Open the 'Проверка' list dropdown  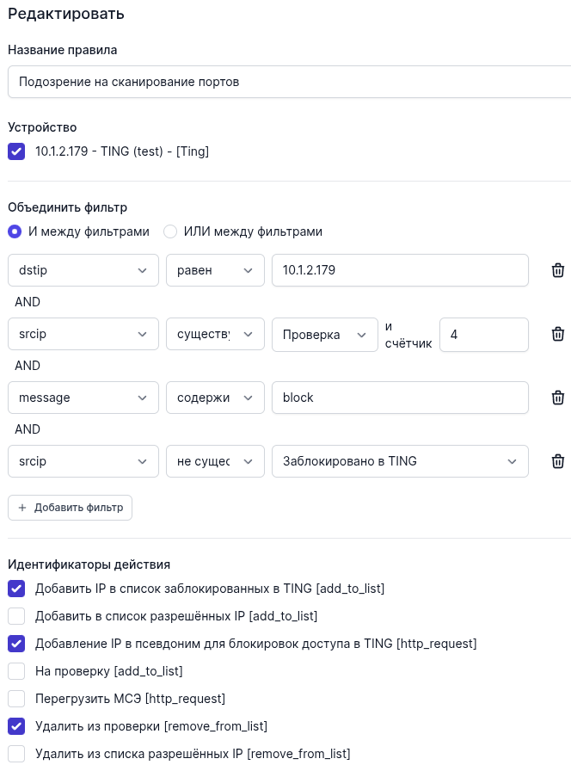324,334
